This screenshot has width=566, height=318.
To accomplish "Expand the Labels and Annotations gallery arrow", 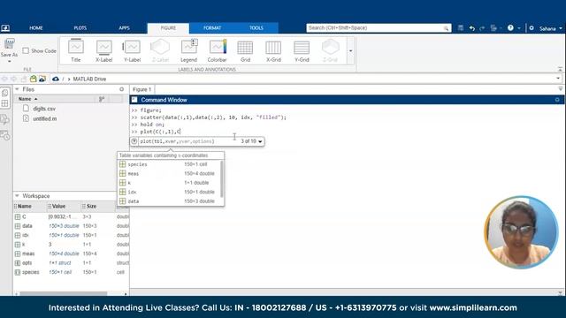I will tap(350, 51).
